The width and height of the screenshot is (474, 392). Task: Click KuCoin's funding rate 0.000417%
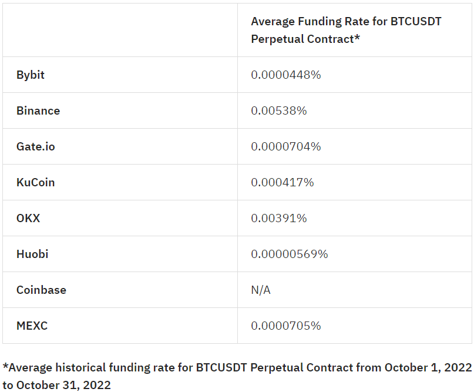[282, 182]
